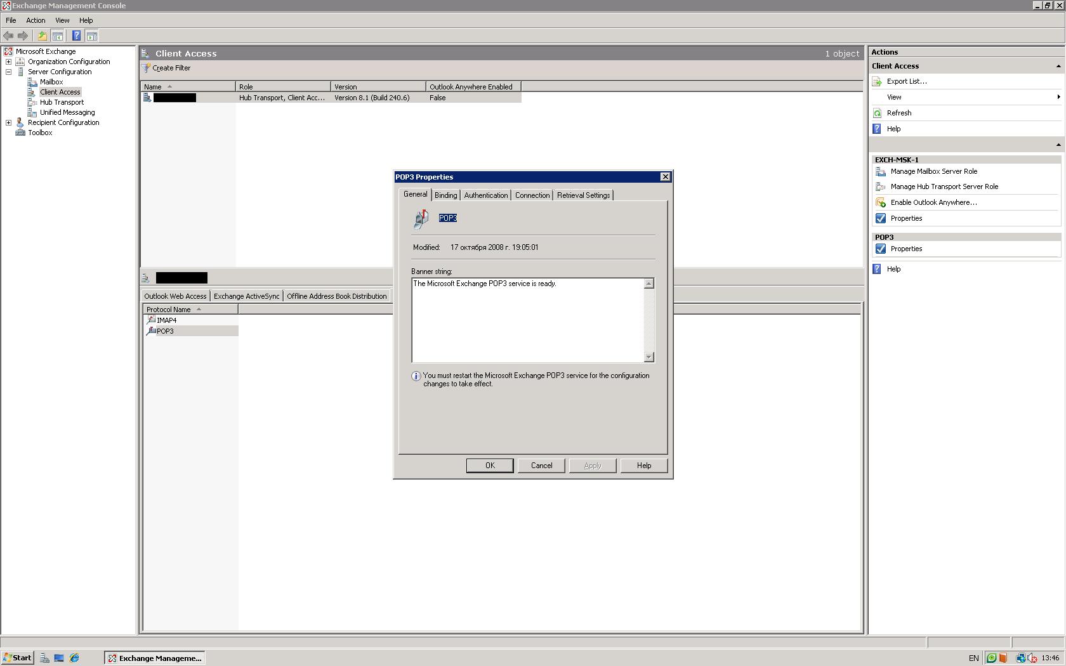Toggle the Show/Hide Console Tree toolbar icon
The height and width of the screenshot is (666, 1066).
57,36
